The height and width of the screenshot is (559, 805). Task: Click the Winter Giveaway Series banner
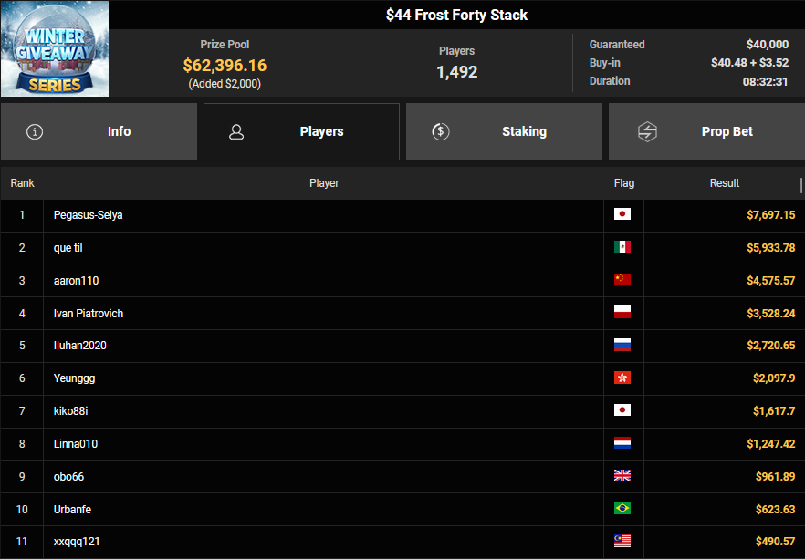55,48
